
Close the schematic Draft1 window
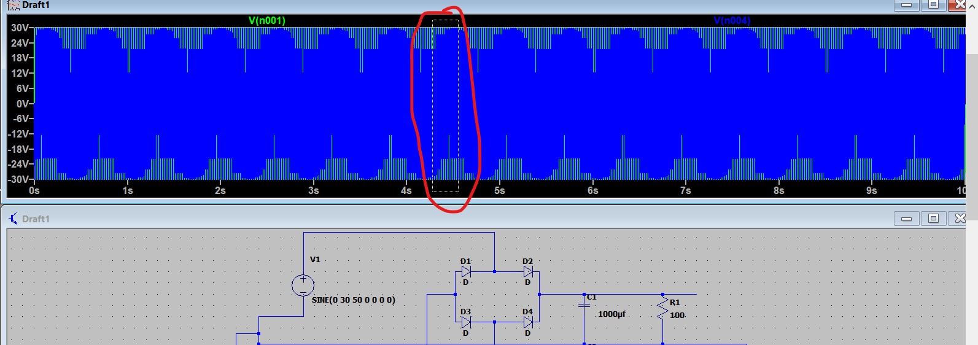pos(959,219)
